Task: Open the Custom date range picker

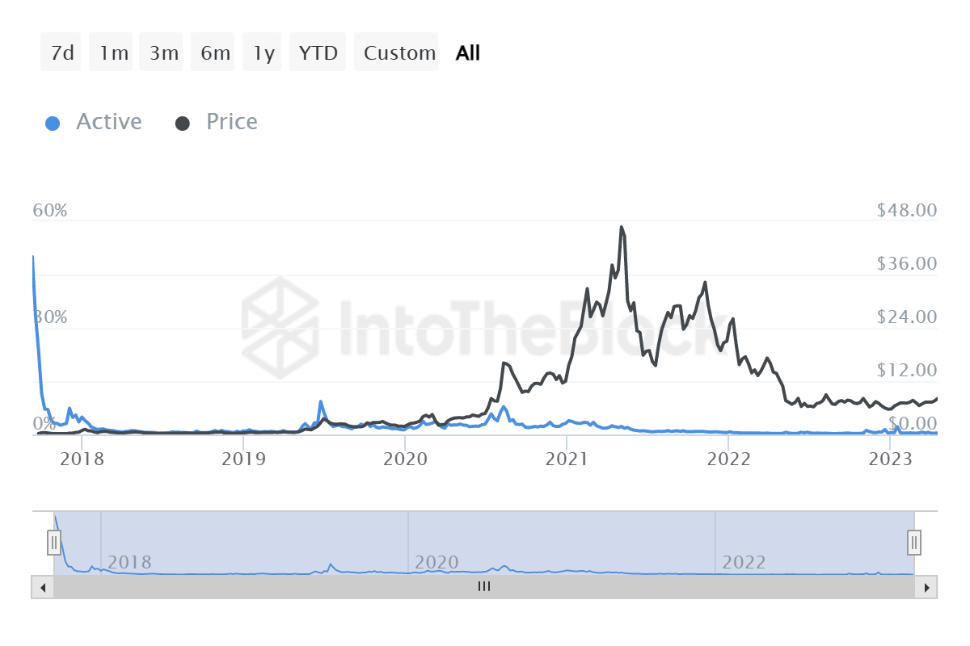Action: point(399,53)
